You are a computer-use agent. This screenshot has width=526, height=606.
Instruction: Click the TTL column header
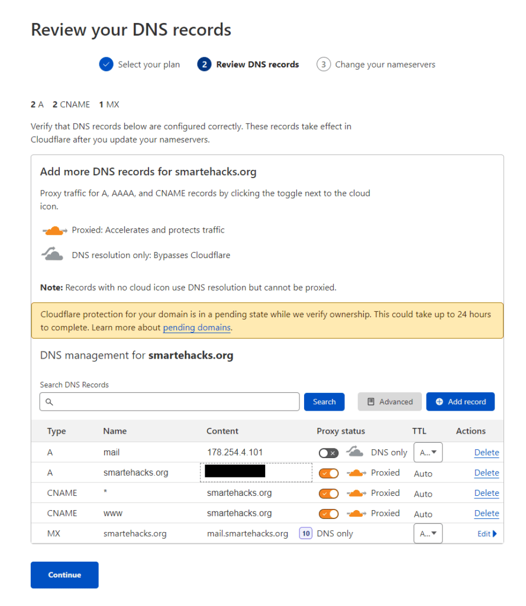pos(419,431)
